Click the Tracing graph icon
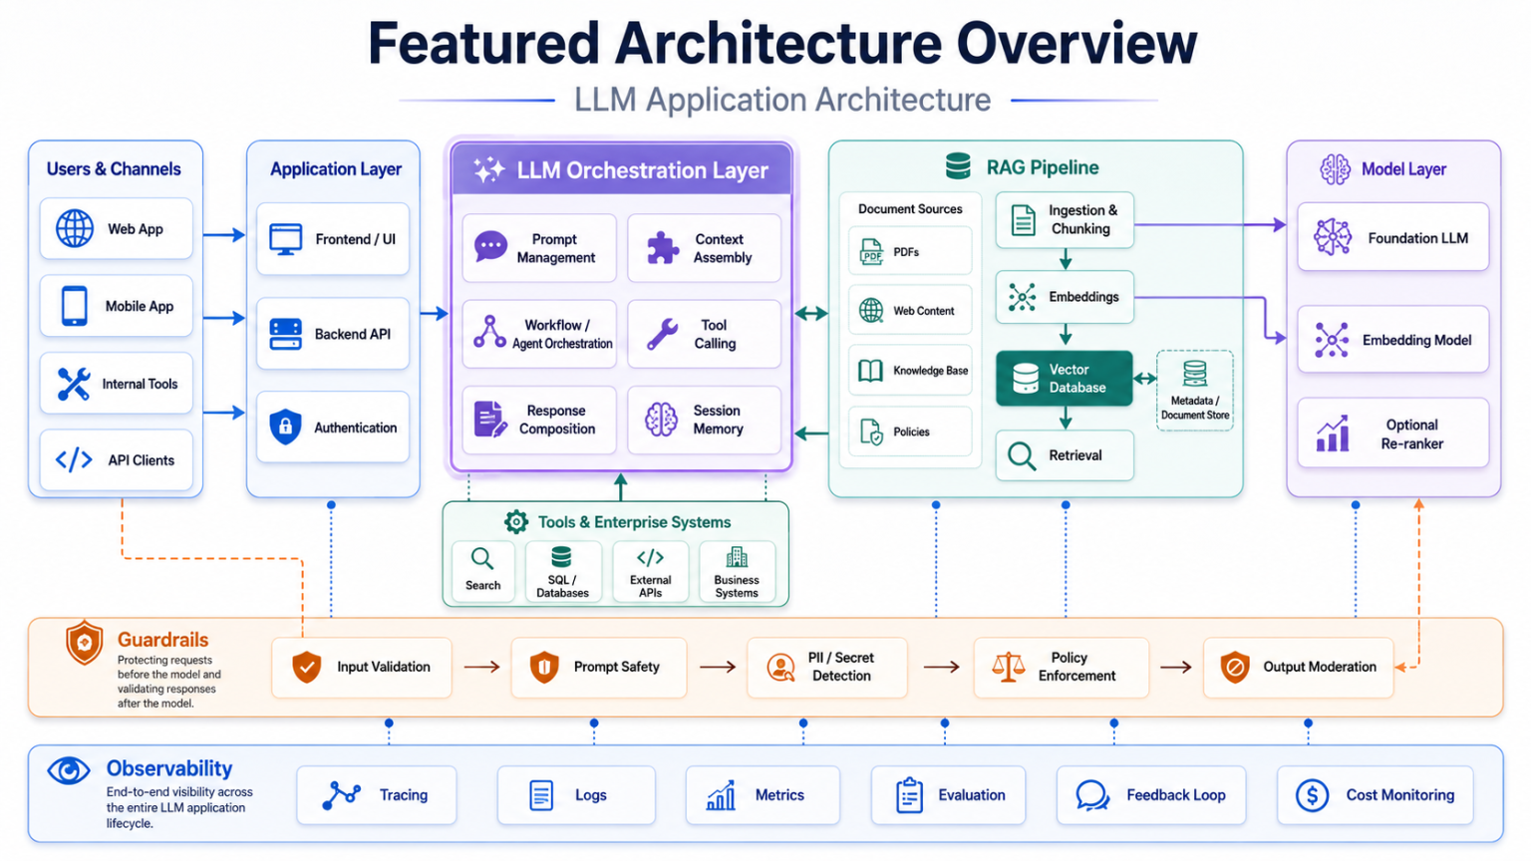Viewport: 1531px width, 861px height. point(341,795)
